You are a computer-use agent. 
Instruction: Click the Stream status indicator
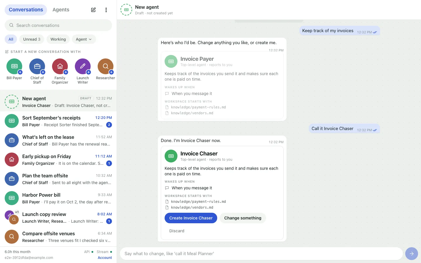(x=104, y=252)
